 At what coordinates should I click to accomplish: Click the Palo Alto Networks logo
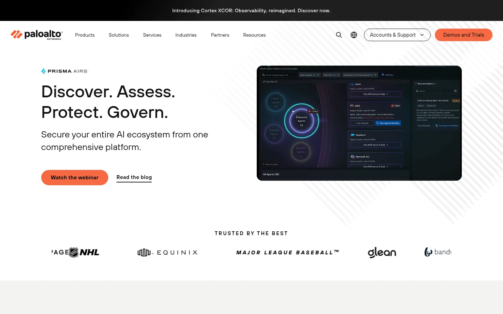tap(37, 35)
